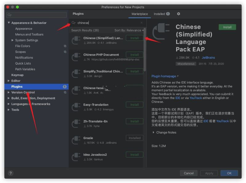The width and height of the screenshot is (246, 183).
Task: Select the Grazie plugin result title
Action: [88, 138]
